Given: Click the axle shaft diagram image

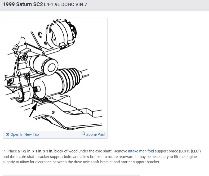Looking at the screenshot, I should 55,75.
